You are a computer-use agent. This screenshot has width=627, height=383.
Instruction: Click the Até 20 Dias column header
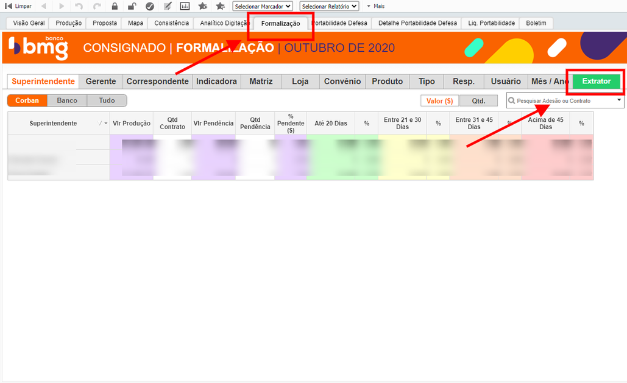click(x=331, y=123)
